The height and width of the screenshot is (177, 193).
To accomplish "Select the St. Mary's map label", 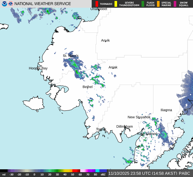I will pyautogui.click(x=70, y=56).
